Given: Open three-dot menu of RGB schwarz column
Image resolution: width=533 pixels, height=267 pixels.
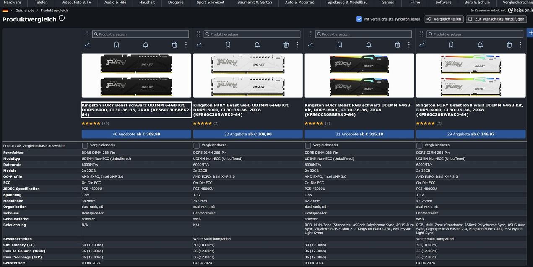Looking at the screenshot, I should click(x=409, y=45).
